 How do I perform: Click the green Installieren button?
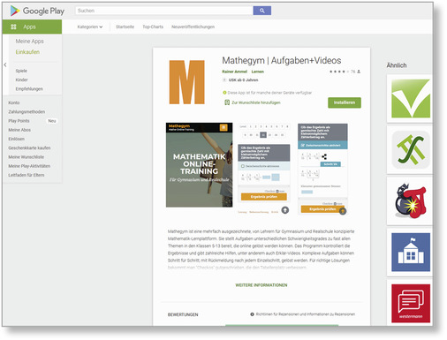pos(345,102)
